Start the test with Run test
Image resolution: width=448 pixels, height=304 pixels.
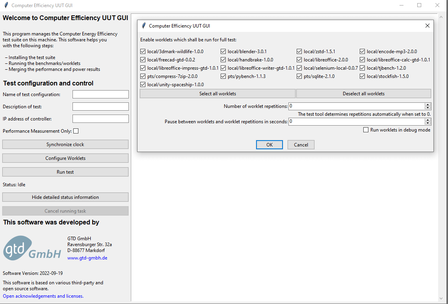[x=65, y=172]
